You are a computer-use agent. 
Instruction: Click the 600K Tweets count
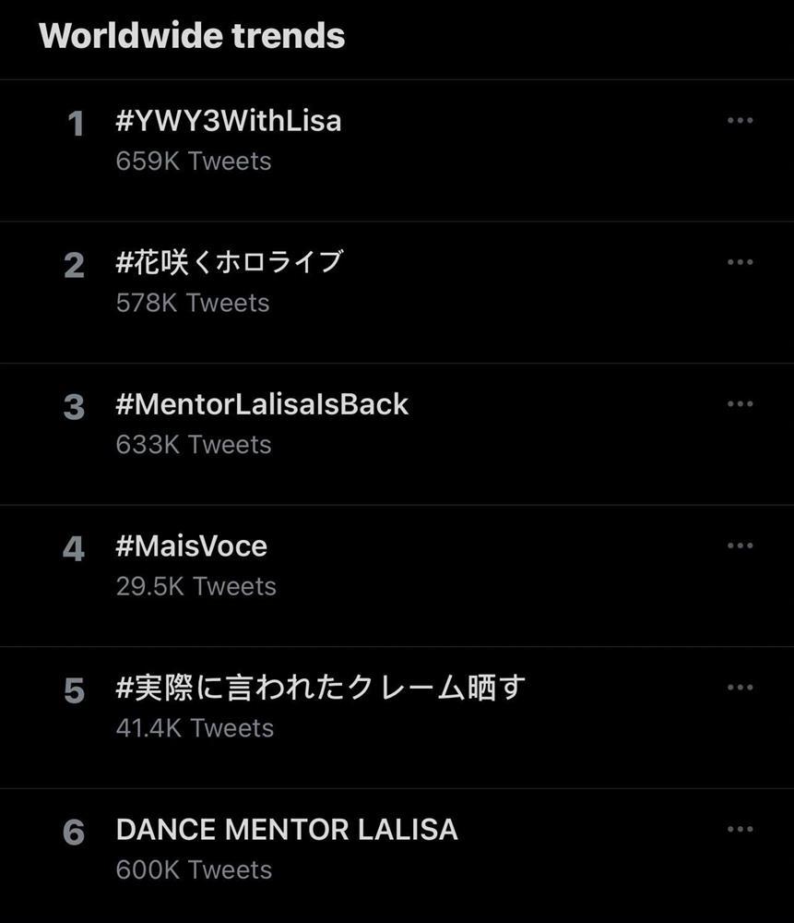pyautogui.click(x=194, y=869)
